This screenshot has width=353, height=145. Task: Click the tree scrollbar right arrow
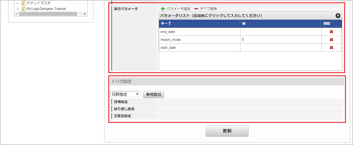click(85, 14)
